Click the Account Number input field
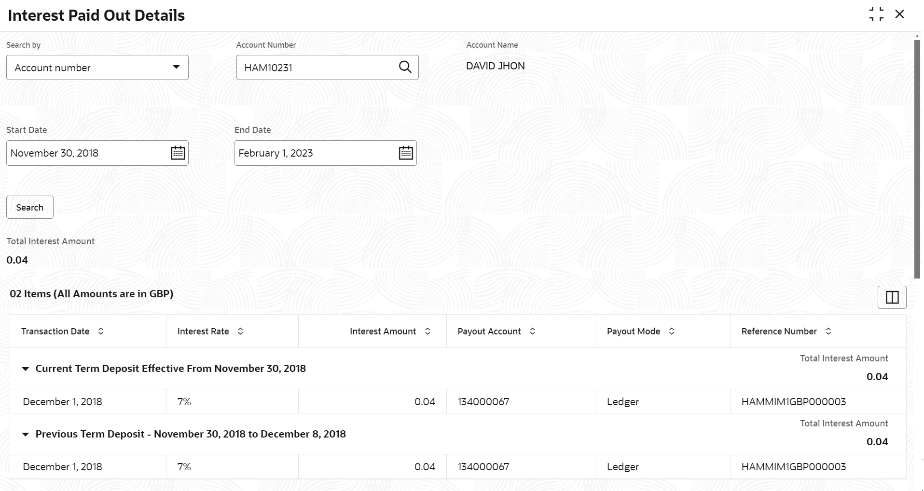Image resolution: width=924 pixels, height=491 pixels. click(318, 67)
